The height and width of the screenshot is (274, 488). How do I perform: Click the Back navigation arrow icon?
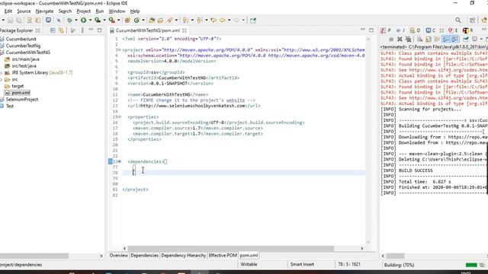point(223,21)
